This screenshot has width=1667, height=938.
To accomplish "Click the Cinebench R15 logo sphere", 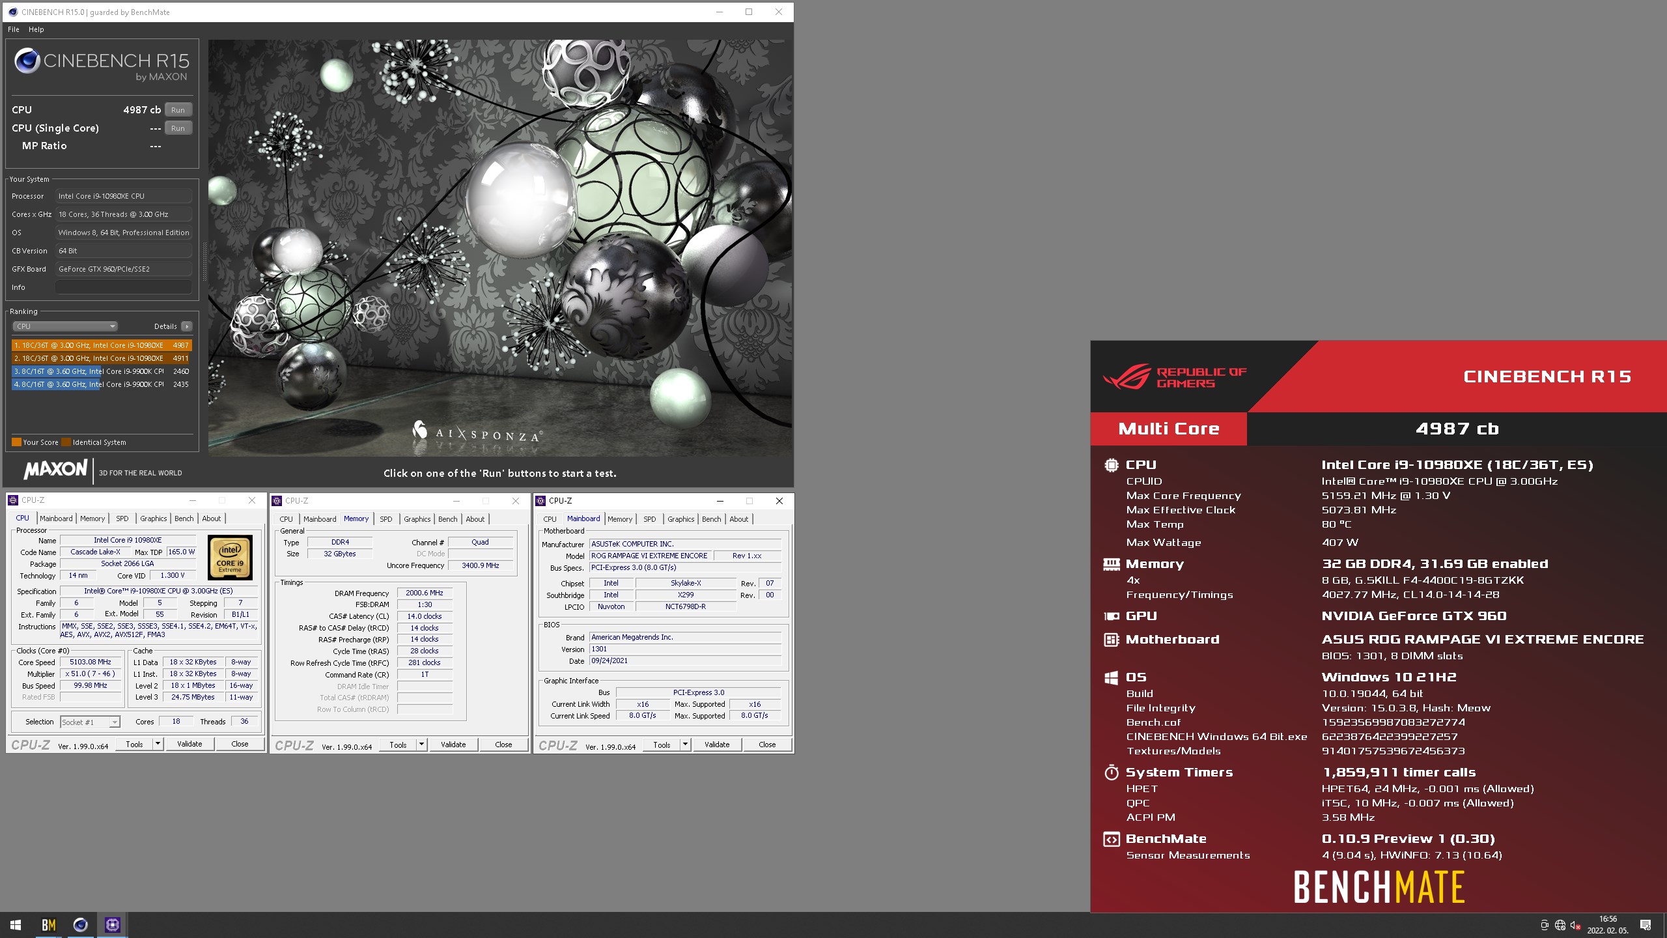I will 27,61.
